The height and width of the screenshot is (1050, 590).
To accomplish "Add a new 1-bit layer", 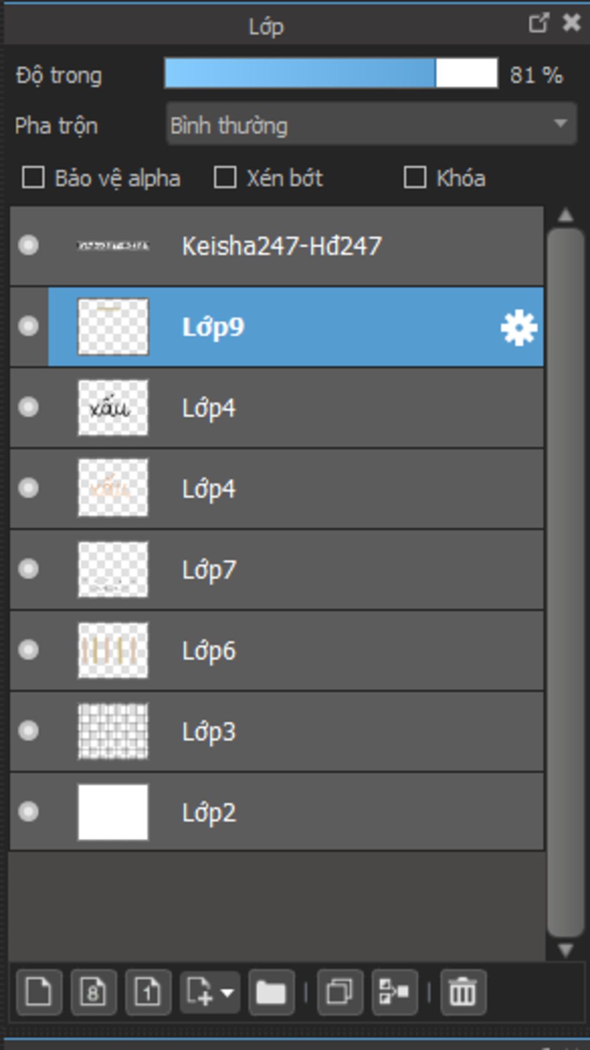I will [148, 992].
